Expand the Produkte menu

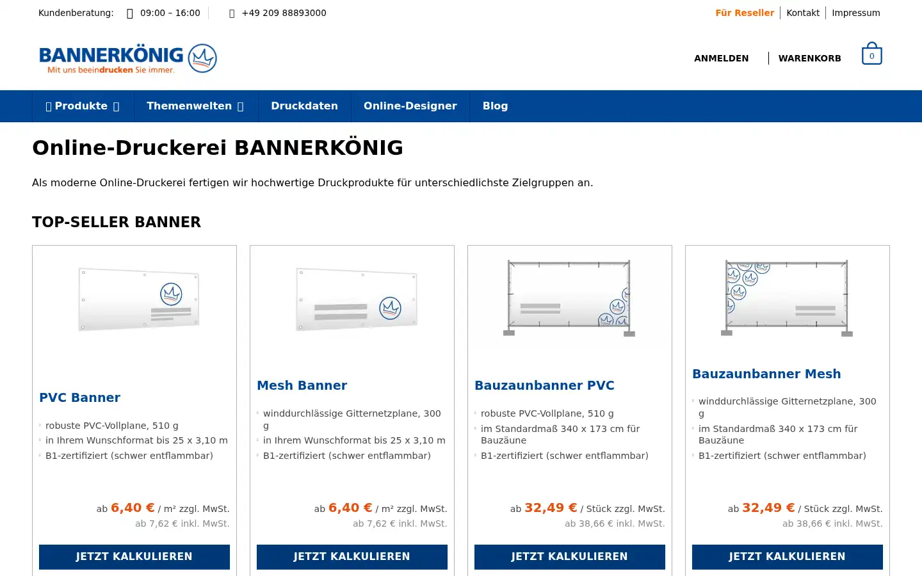pos(83,106)
